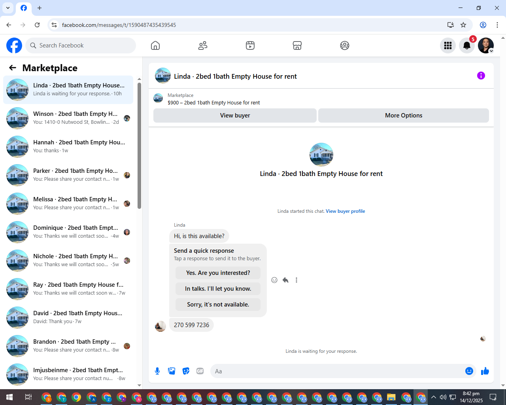
Task: Send 'In talks. I'll let you know.' response
Action: (218, 289)
